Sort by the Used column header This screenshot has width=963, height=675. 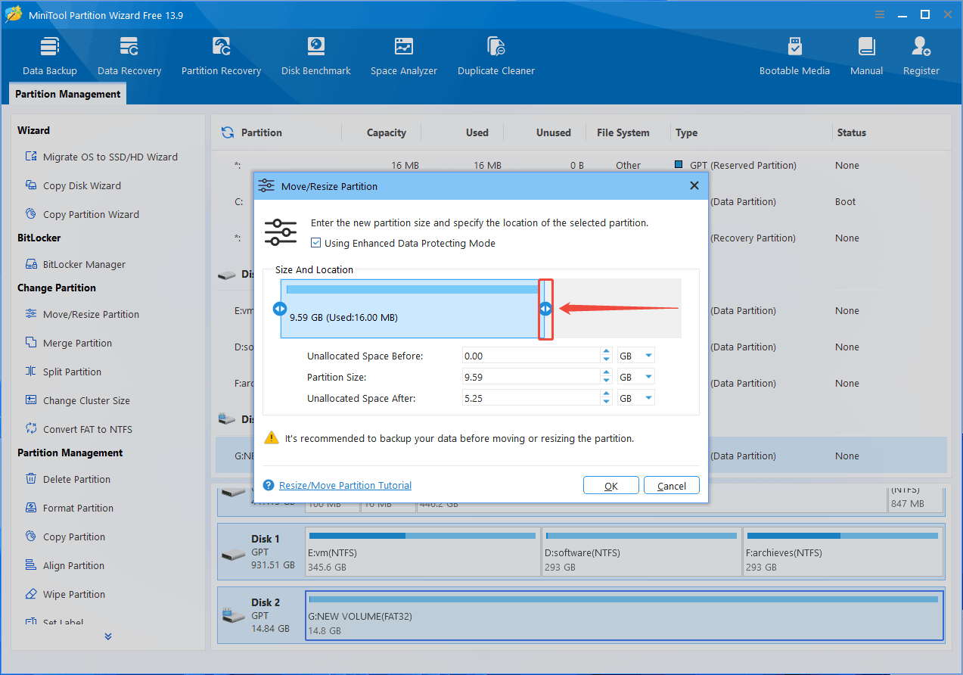tap(477, 132)
